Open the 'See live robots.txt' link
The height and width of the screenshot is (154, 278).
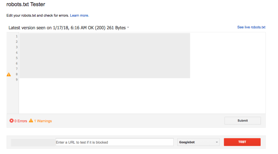tap(251, 27)
